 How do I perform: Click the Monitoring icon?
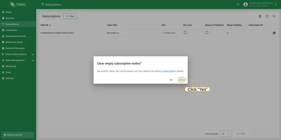click(x=3, y=66)
